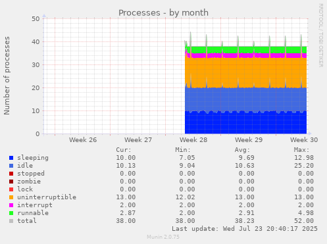Click the sleeping average value 9.69
Image resolution: width=327 pixels, height=244 pixels.
pos(247,158)
